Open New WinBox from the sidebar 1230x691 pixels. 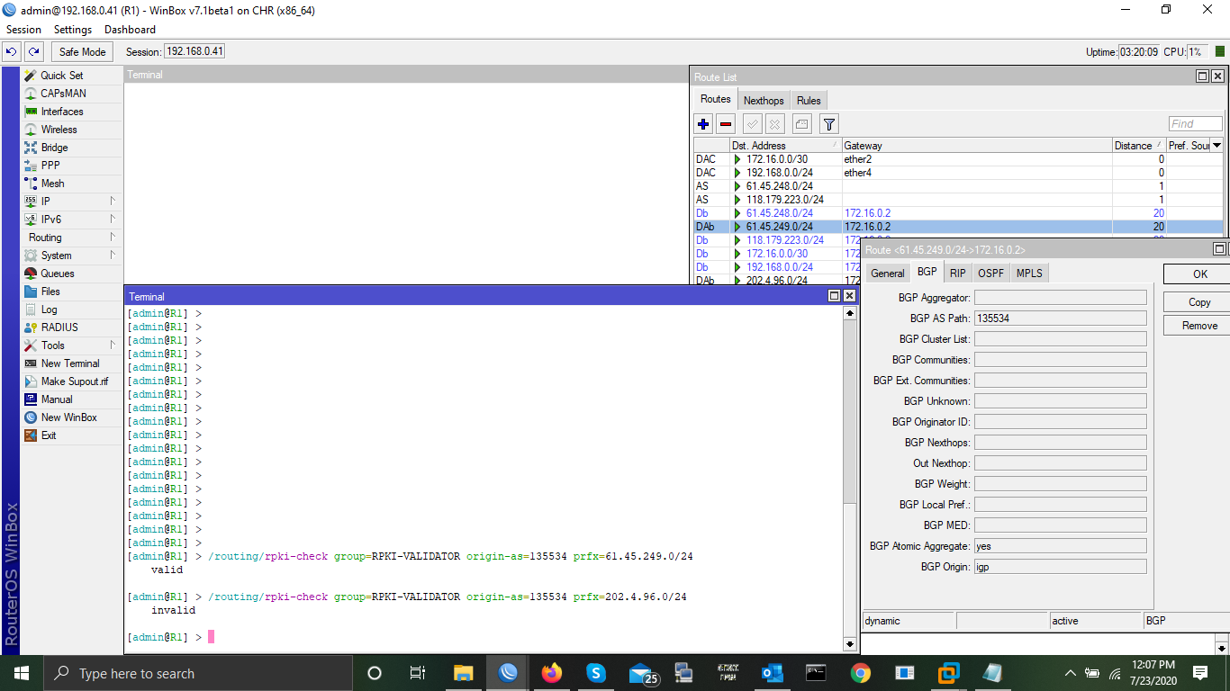68,417
